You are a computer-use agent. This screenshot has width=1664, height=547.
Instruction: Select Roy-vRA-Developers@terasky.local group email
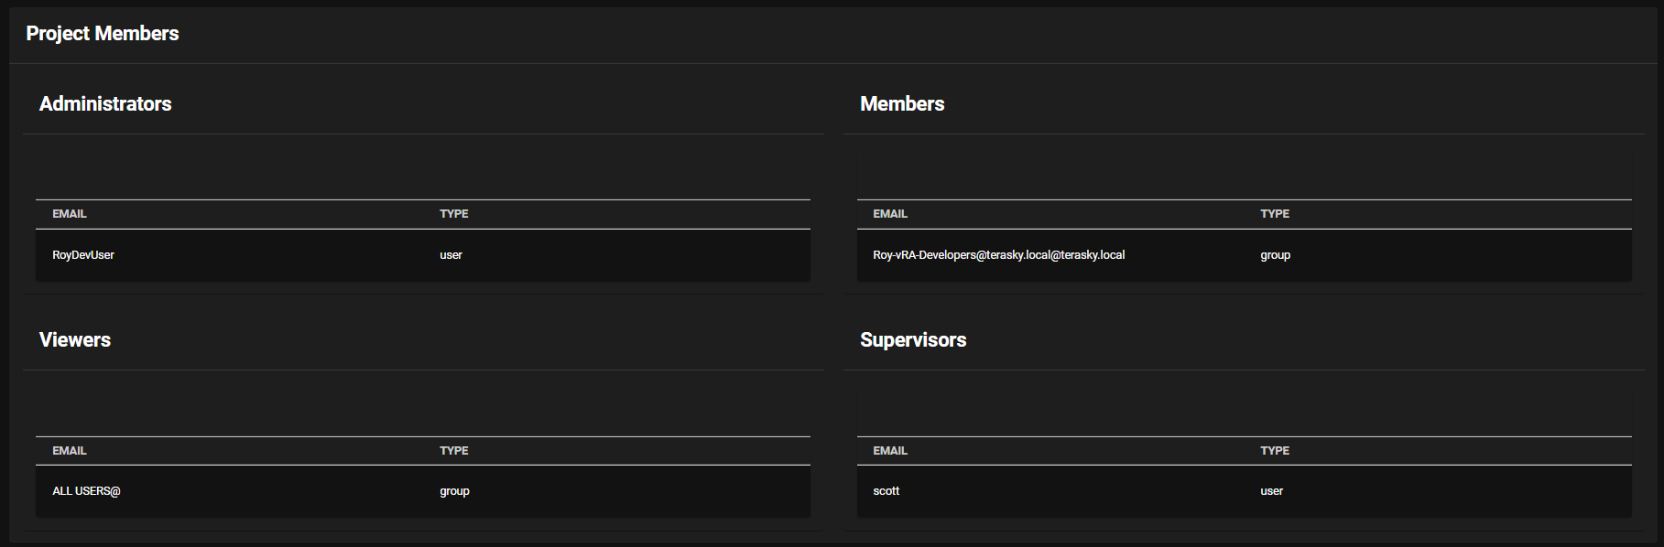tap(998, 255)
